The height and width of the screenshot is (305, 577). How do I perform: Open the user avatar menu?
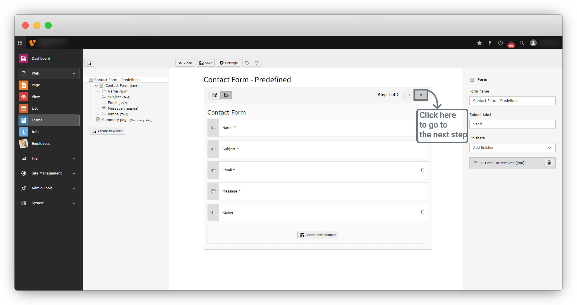click(x=533, y=43)
